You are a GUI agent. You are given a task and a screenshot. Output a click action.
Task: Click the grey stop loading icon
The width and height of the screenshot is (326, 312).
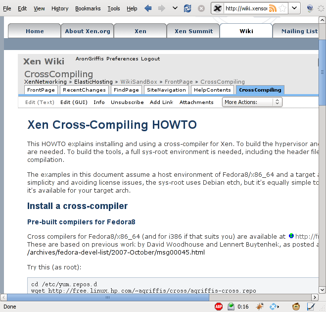[x=201, y=8]
